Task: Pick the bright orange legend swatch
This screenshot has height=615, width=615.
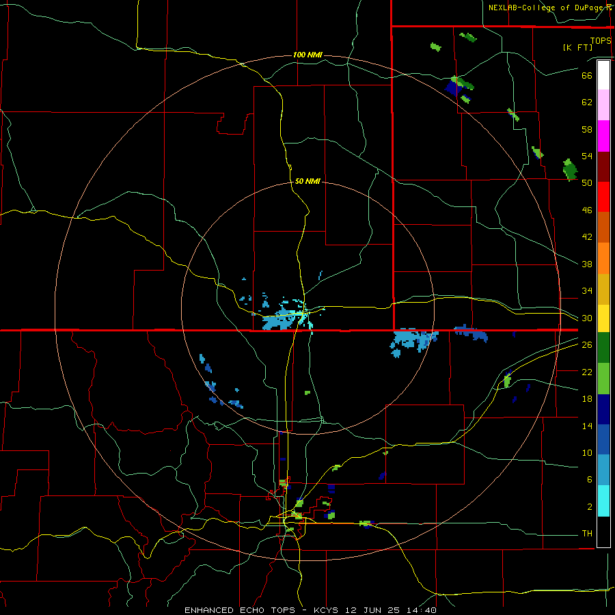Action: pyautogui.click(x=603, y=258)
